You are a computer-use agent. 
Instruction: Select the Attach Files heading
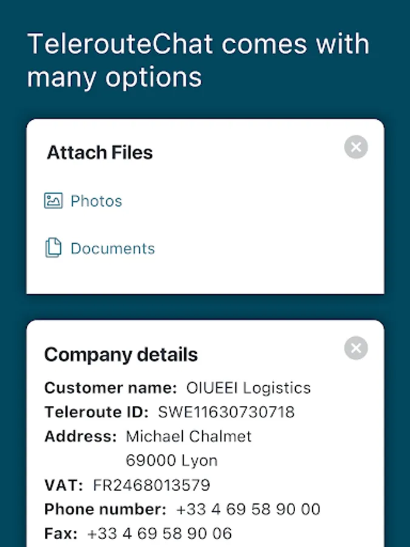100,153
